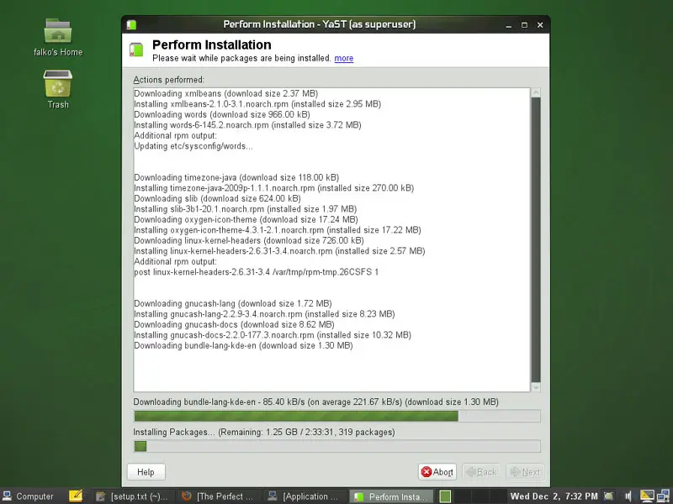Select the Perform Insta... taskbar entry

390,496
